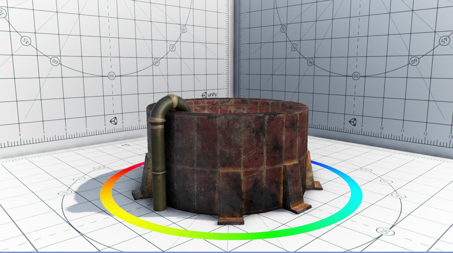Click the circled 90 label on the floor
The image size is (453, 253).
[386, 231]
